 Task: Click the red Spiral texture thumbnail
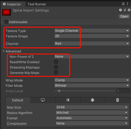pos(6,12)
